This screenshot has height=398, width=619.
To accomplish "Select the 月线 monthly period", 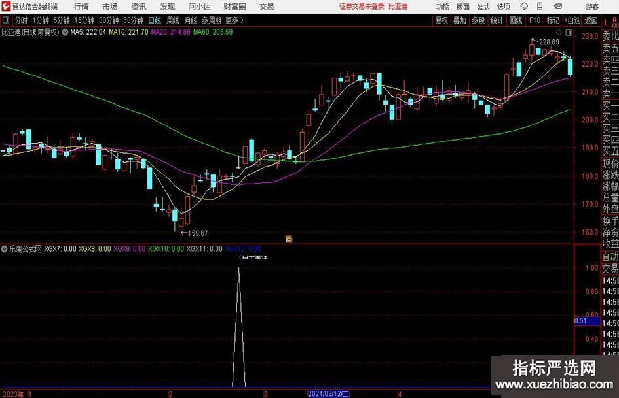I will [x=191, y=20].
